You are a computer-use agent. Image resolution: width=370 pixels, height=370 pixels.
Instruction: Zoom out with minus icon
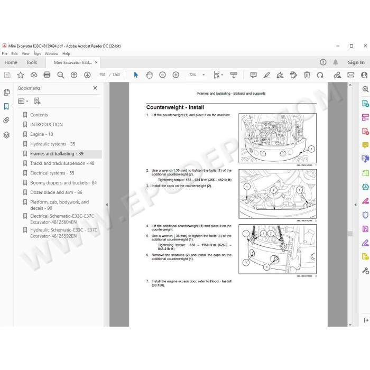pyautogui.click(x=162, y=75)
